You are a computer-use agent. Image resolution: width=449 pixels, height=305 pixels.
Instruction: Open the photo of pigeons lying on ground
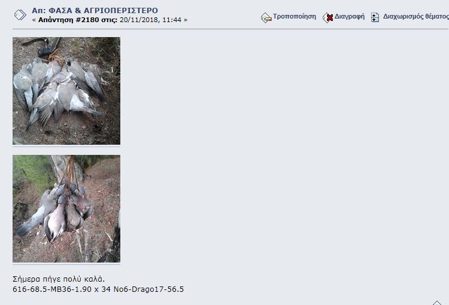(x=66, y=91)
